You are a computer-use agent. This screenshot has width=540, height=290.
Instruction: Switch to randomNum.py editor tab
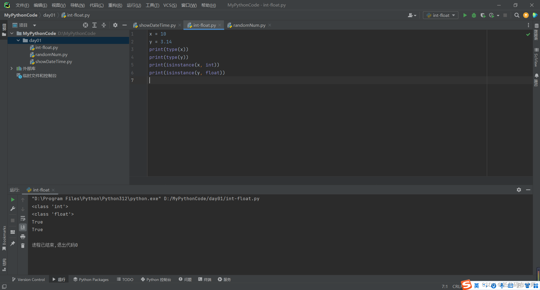249,25
